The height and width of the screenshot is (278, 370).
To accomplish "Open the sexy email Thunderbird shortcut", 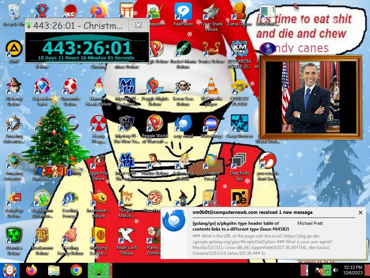I will click(183, 126).
